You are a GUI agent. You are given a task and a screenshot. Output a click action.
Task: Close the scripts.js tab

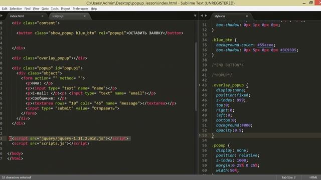tap(85, 16)
